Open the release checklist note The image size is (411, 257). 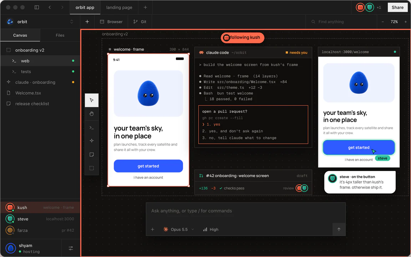click(x=40, y=104)
